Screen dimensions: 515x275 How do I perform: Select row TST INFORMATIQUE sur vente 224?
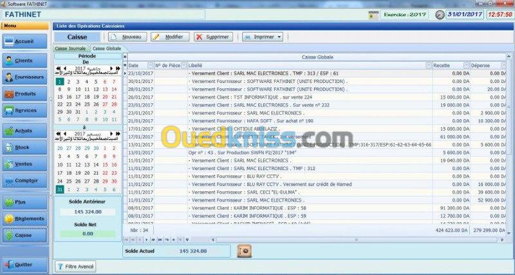coord(317,97)
